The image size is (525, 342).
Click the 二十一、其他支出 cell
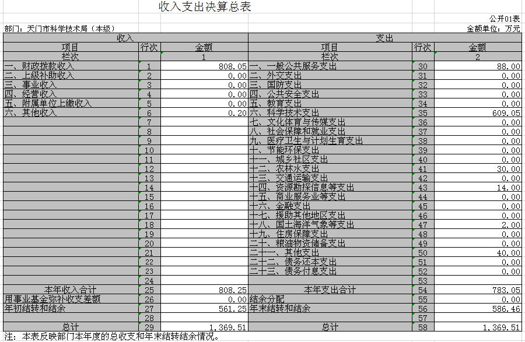tap(330, 253)
